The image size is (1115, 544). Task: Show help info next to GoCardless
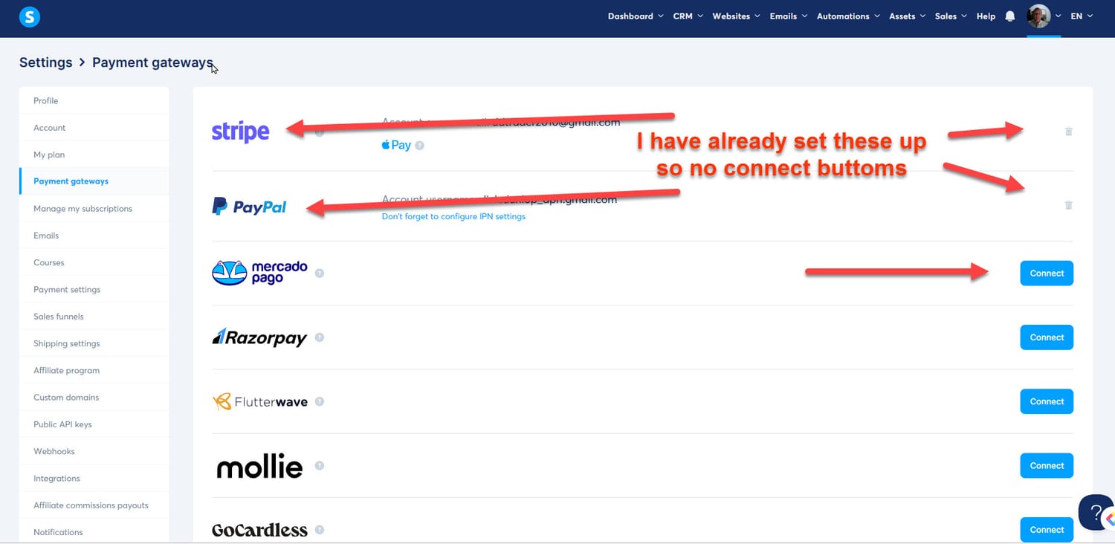point(320,530)
